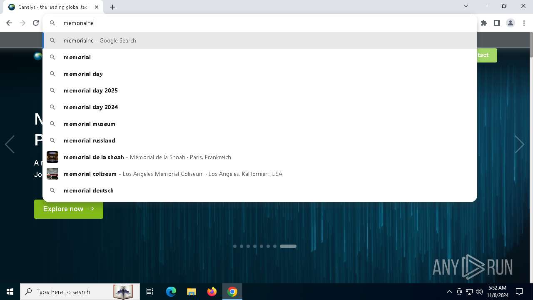Image resolution: width=533 pixels, height=300 pixels.
Task: Open the tab search dropdown
Action: pyautogui.click(x=466, y=6)
